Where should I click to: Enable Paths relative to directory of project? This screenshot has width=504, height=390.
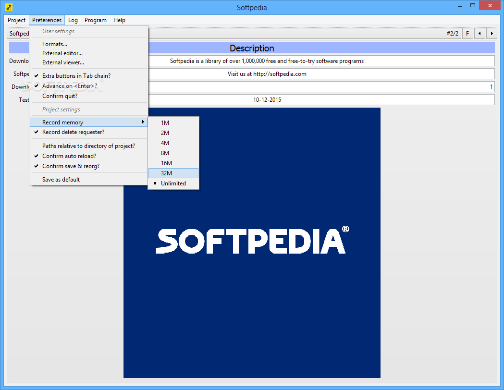coord(89,146)
